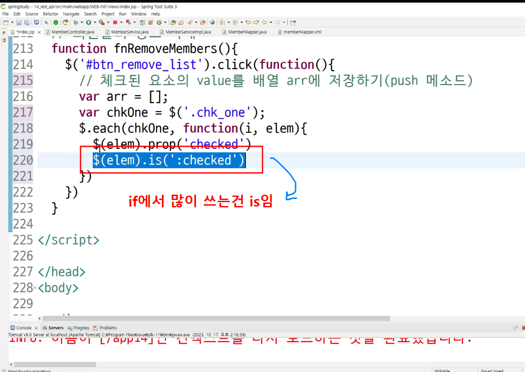This screenshot has width=525, height=372.
Task: Expand the New Java Class dropdown arrow
Action: point(165,22)
